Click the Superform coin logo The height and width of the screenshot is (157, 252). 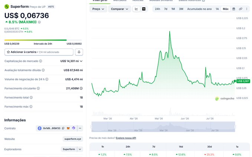(7, 7)
